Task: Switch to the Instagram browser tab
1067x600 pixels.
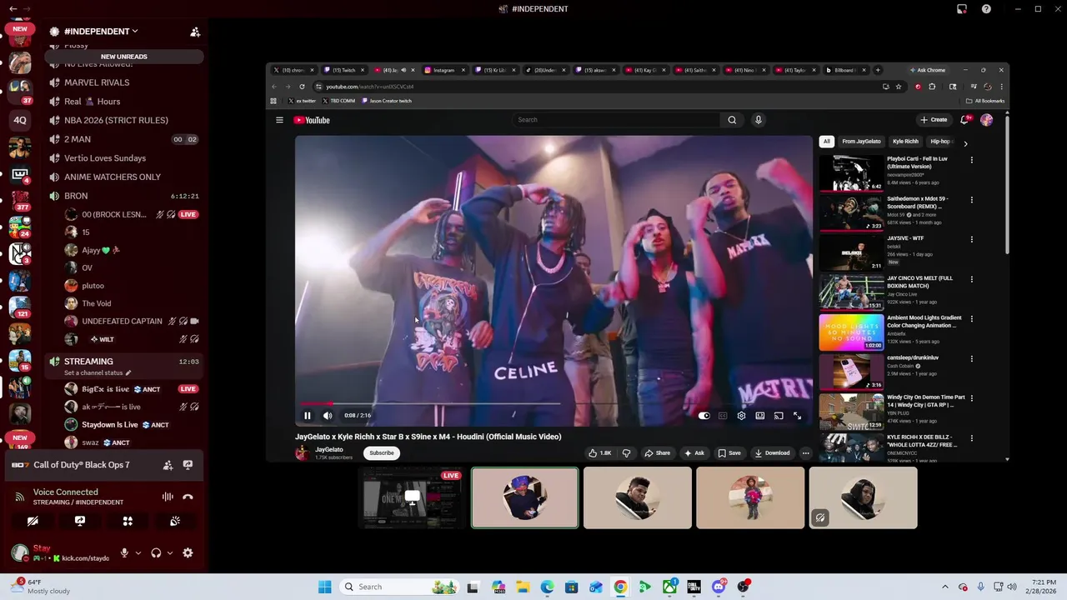Action: pos(444,70)
